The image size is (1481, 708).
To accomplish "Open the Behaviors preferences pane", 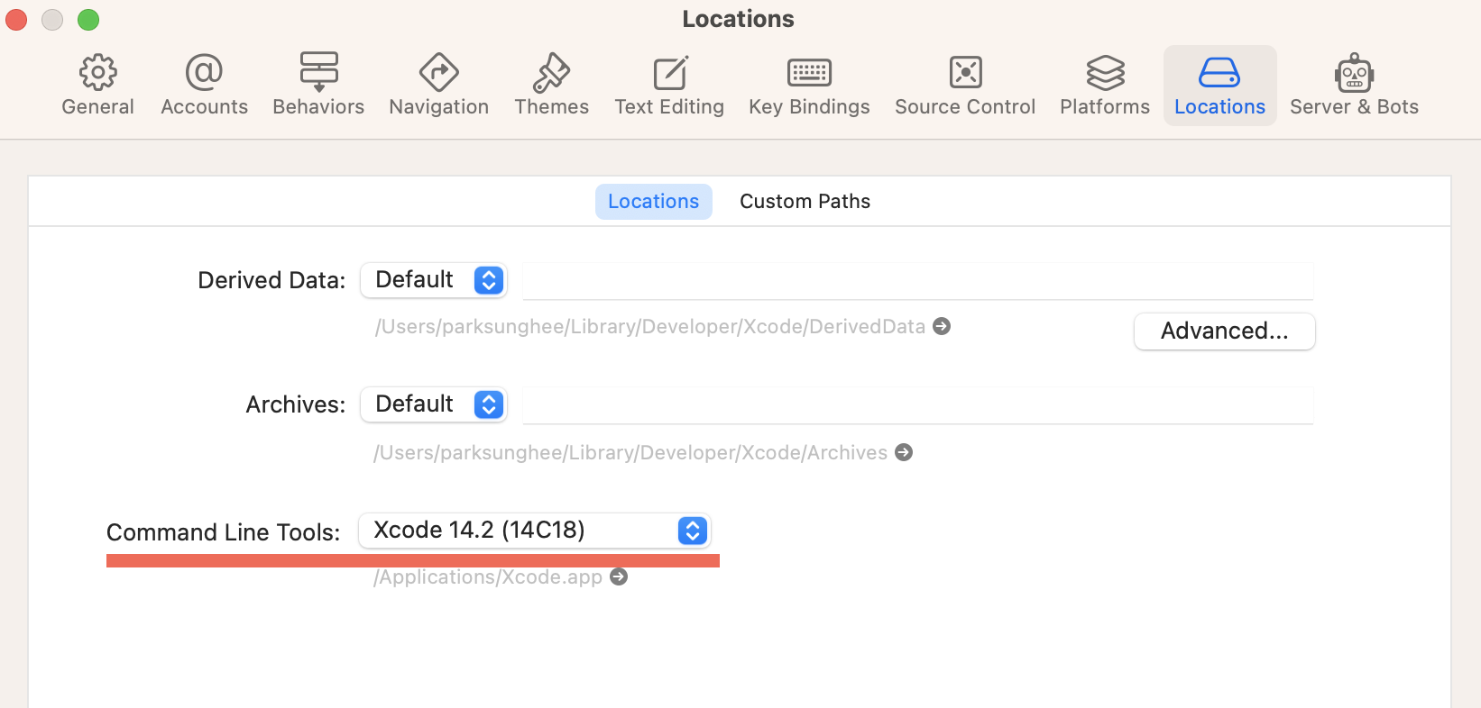I will pyautogui.click(x=318, y=86).
